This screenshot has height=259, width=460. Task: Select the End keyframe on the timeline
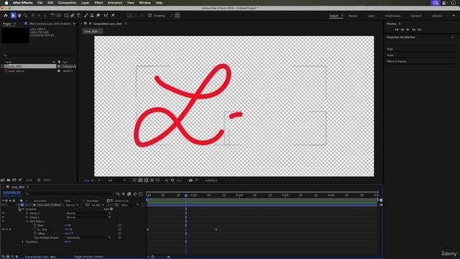point(216,230)
